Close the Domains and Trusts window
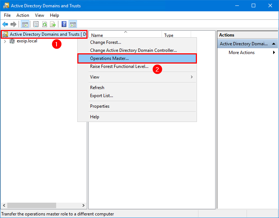The width and height of the screenshot is (279, 218). click(270, 6)
